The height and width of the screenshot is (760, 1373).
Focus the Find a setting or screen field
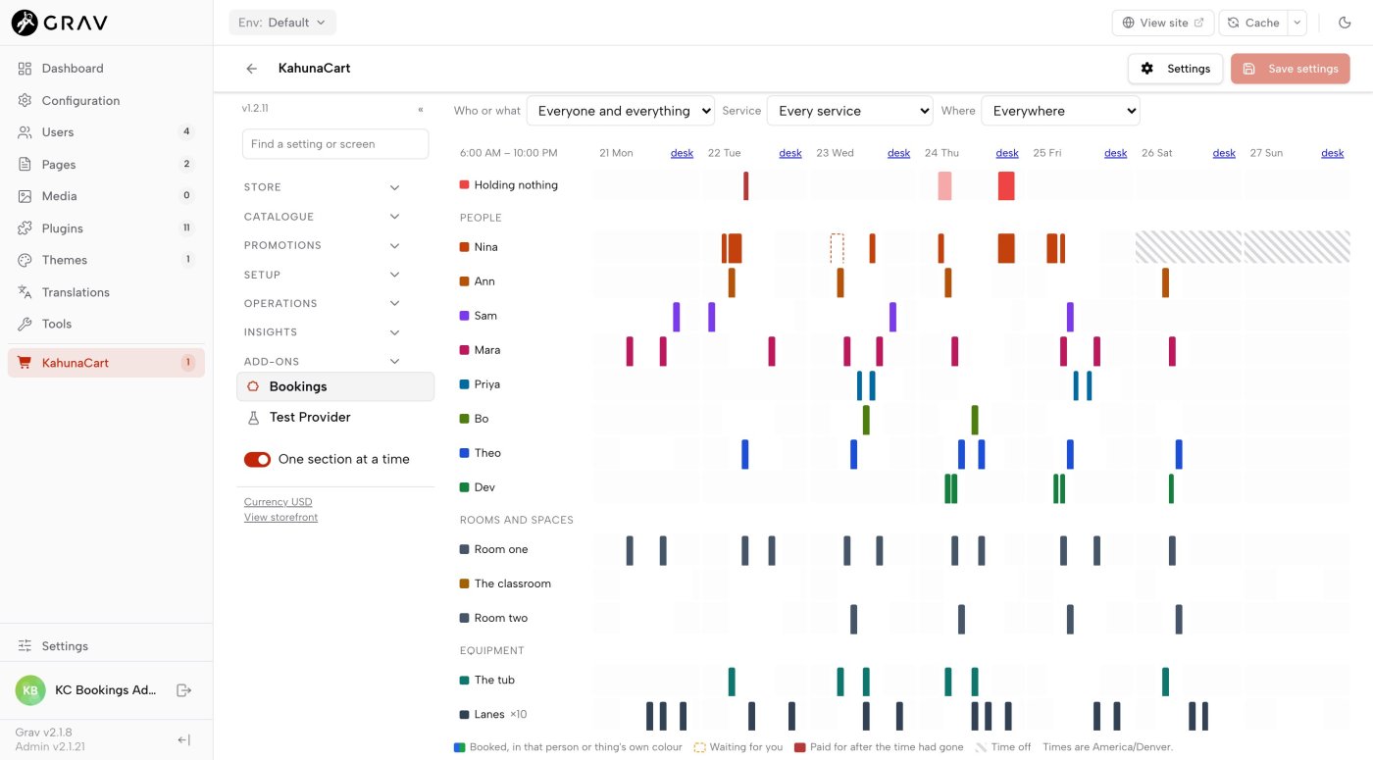point(335,144)
